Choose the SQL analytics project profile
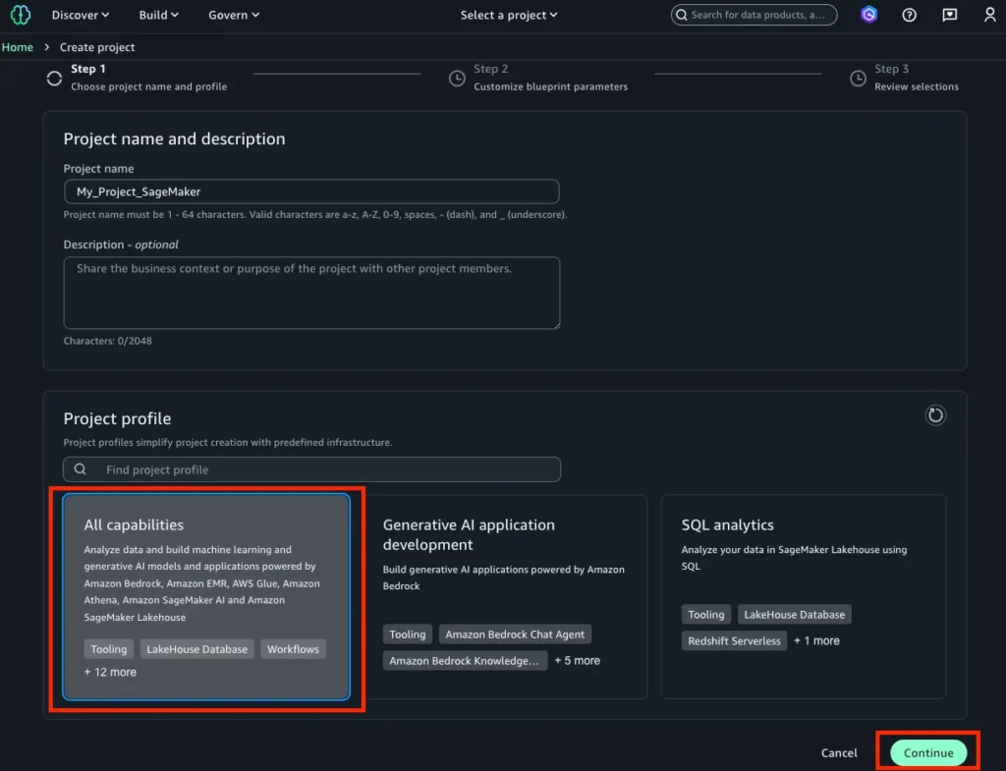This screenshot has height=771, width=1006. coord(803,596)
